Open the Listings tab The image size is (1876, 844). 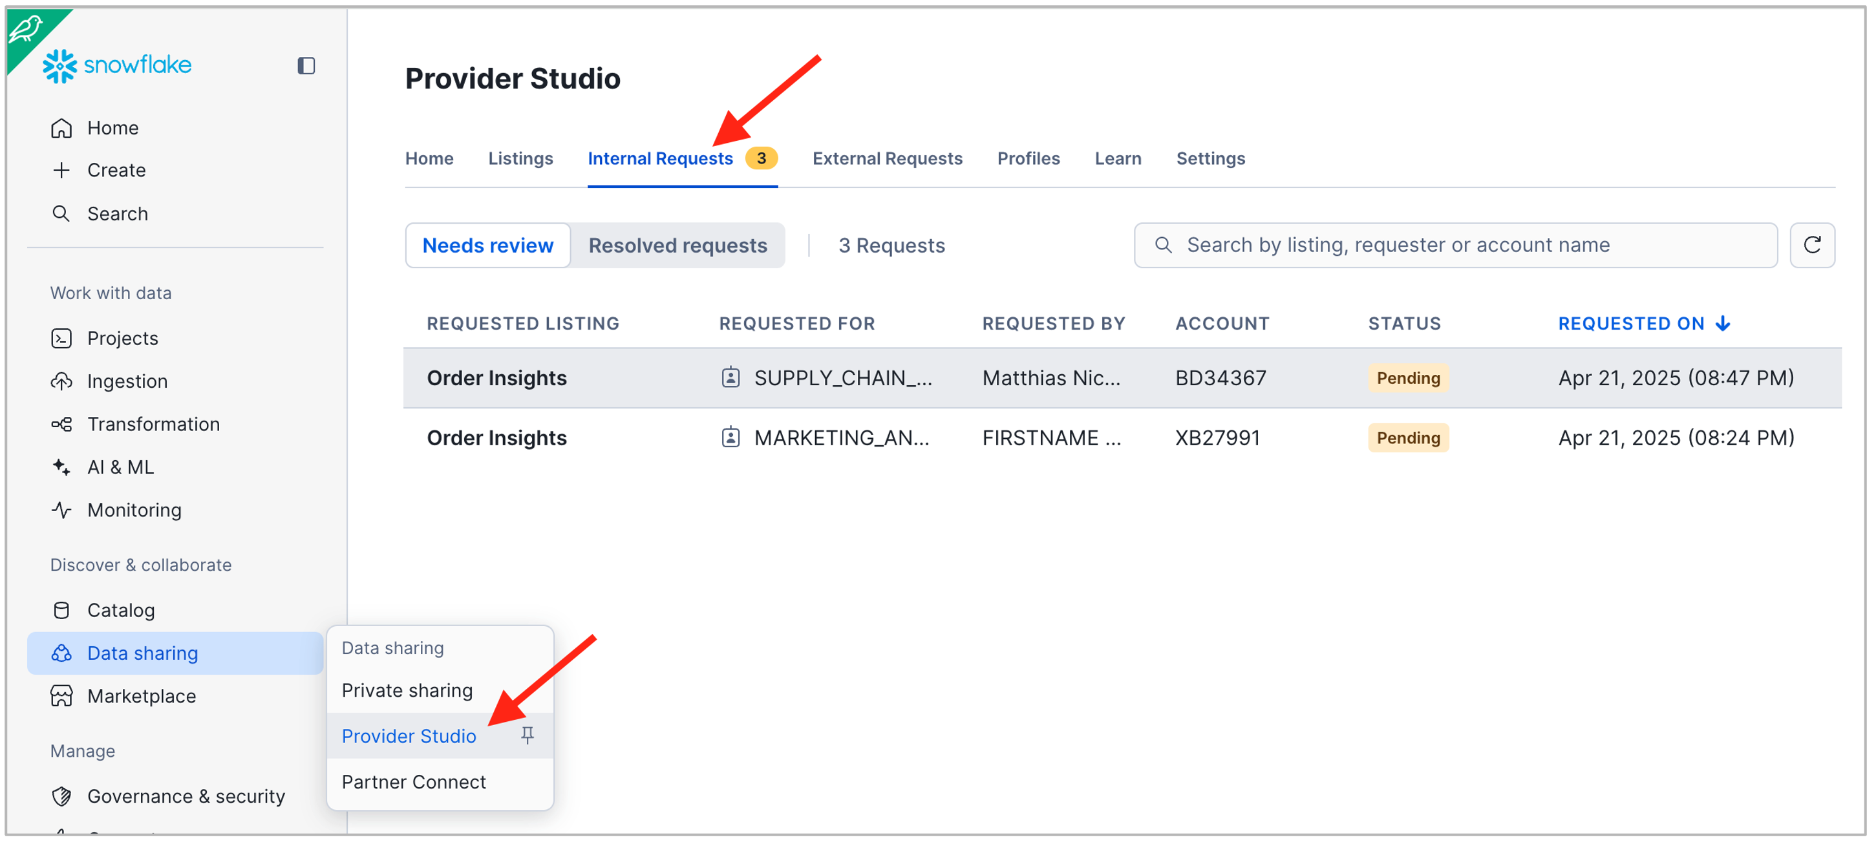[520, 159]
